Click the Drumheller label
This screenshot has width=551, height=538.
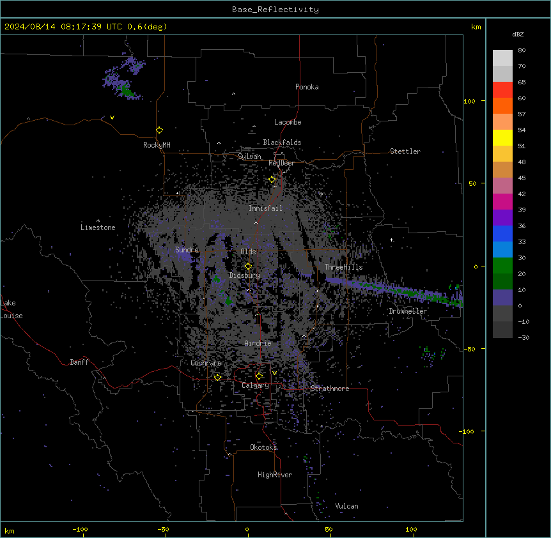tap(408, 311)
